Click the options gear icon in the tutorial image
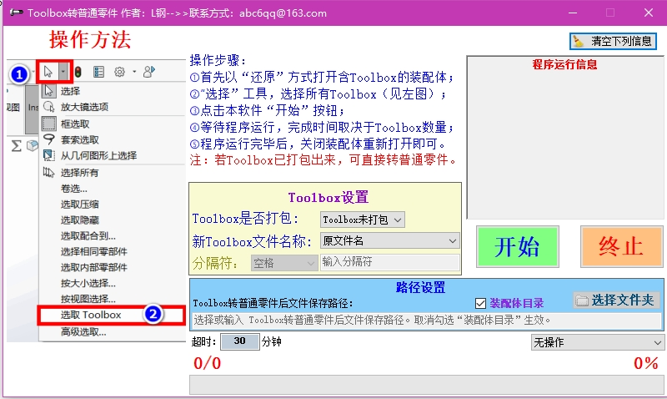This screenshot has width=667, height=399. [119, 72]
